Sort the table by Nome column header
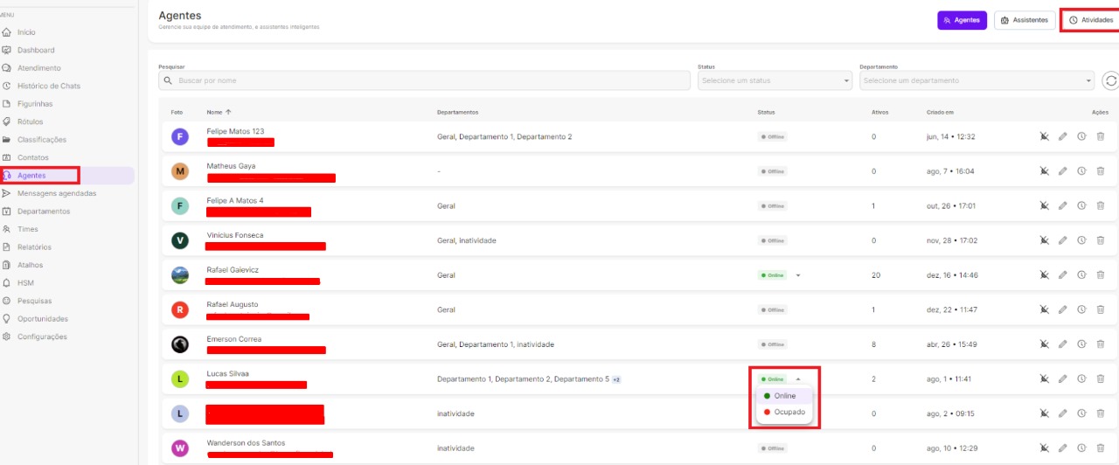Screen dimensions: 1119x465 (x=215, y=112)
